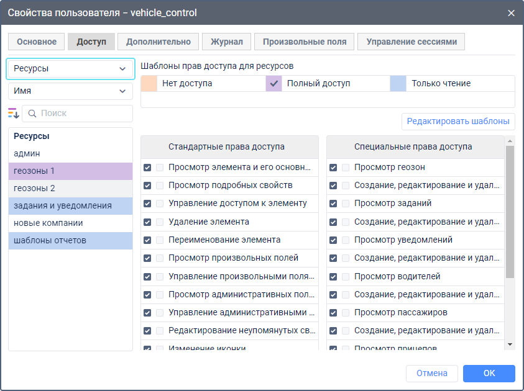Uncheck 'Просмотр геозон' special right
This screenshot has height=391, width=524.
[x=333, y=168]
